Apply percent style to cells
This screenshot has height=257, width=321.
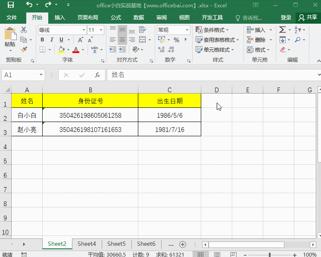[176, 40]
